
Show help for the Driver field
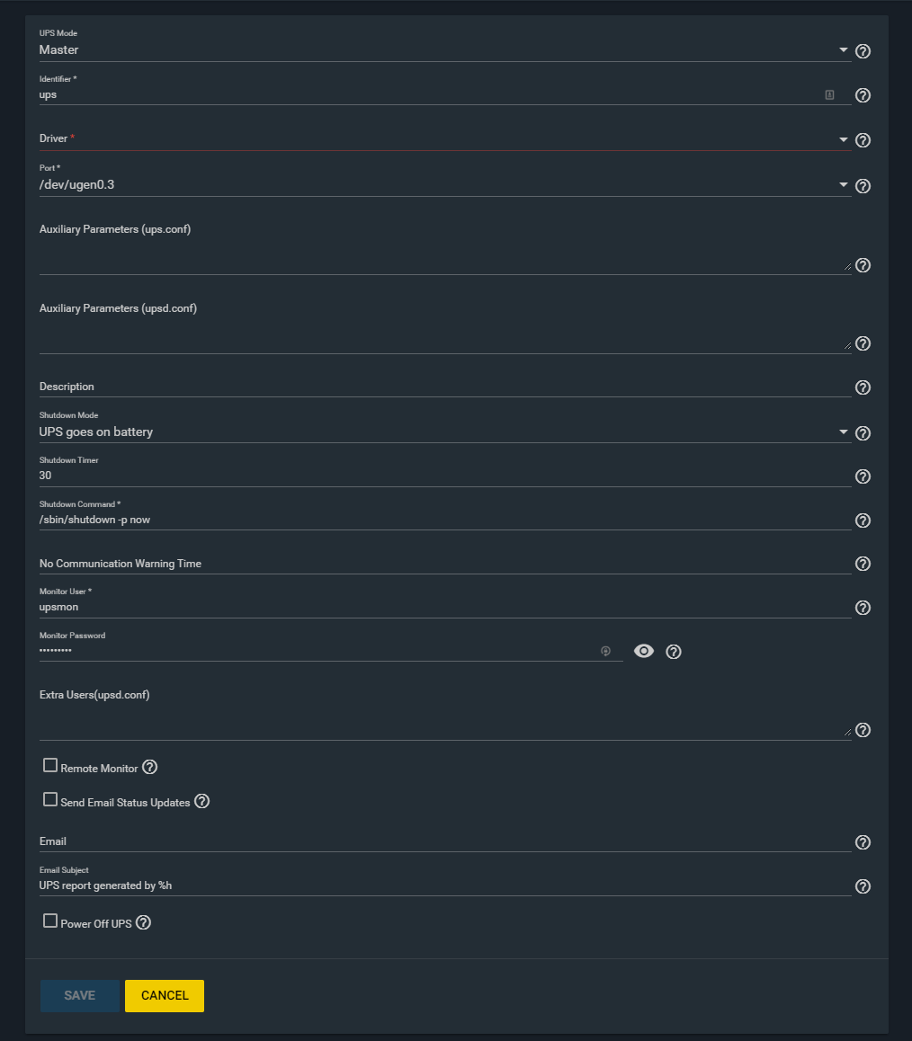tap(863, 140)
